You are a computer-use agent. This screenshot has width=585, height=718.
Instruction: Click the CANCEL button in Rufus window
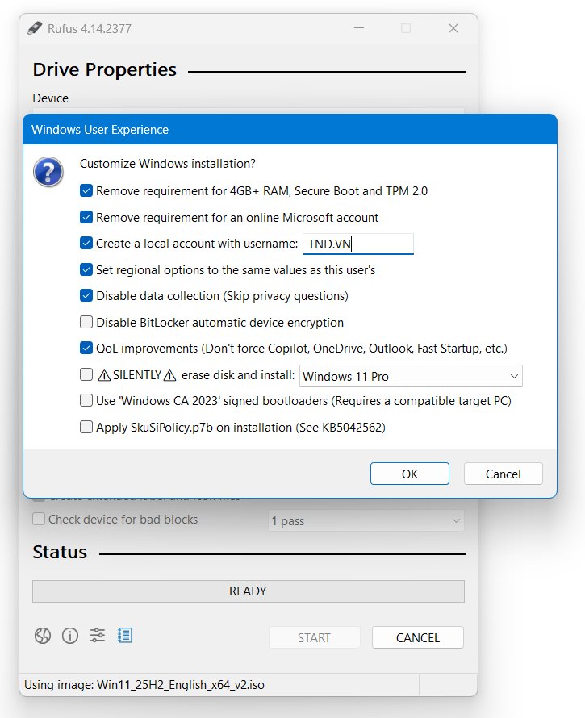click(x=418, y=637)
